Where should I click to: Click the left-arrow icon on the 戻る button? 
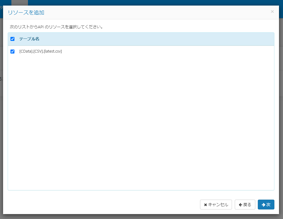[241, 205]
